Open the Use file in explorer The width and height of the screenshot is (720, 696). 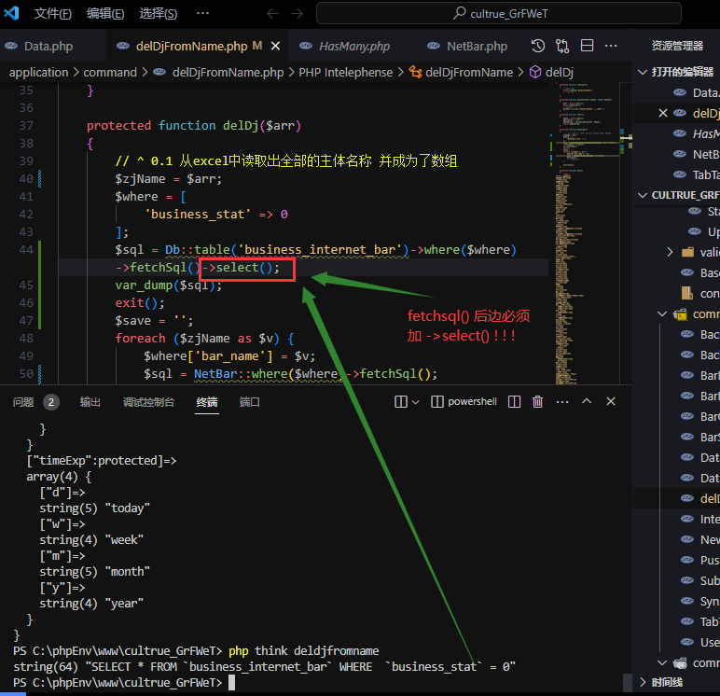(676, 642)
